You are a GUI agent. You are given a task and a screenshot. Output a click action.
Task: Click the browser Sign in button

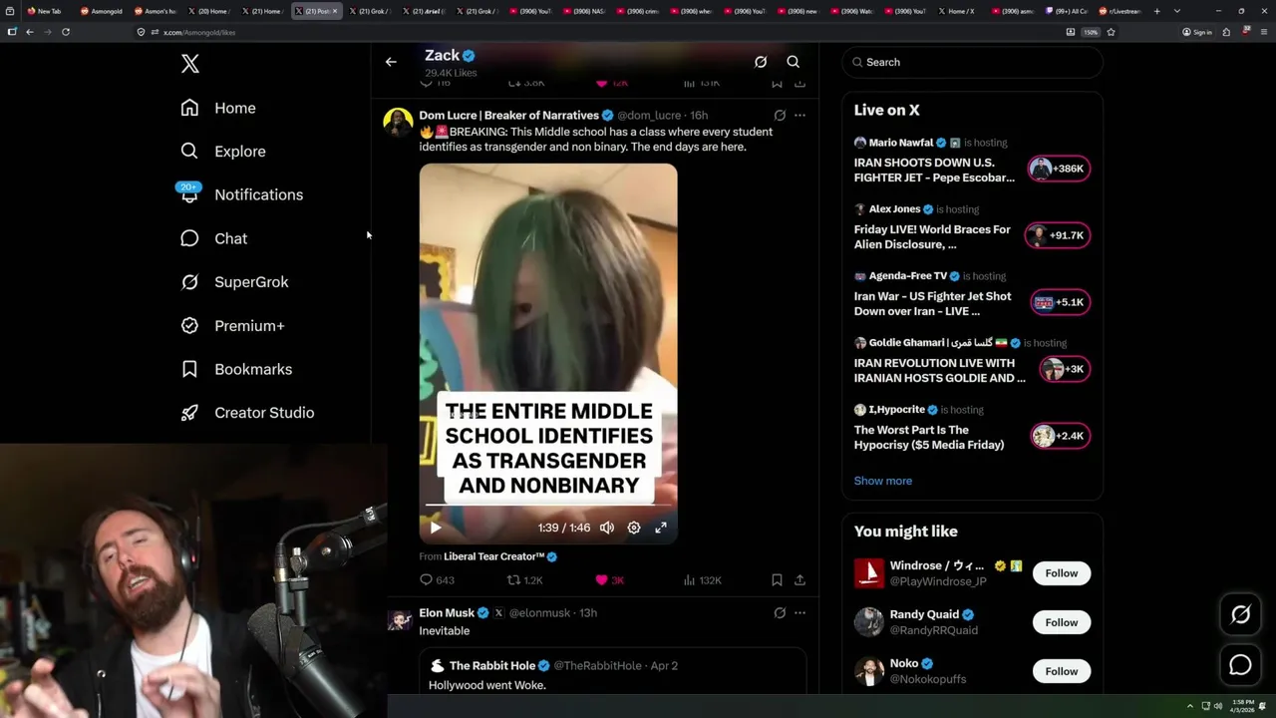coord(1197,32)
